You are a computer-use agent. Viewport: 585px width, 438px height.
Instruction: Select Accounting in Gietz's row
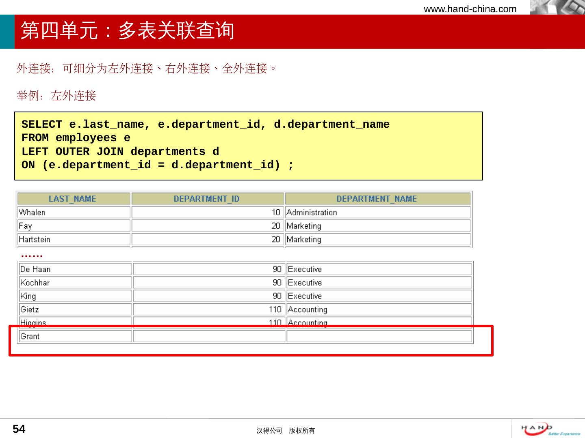tap(379, 309)
